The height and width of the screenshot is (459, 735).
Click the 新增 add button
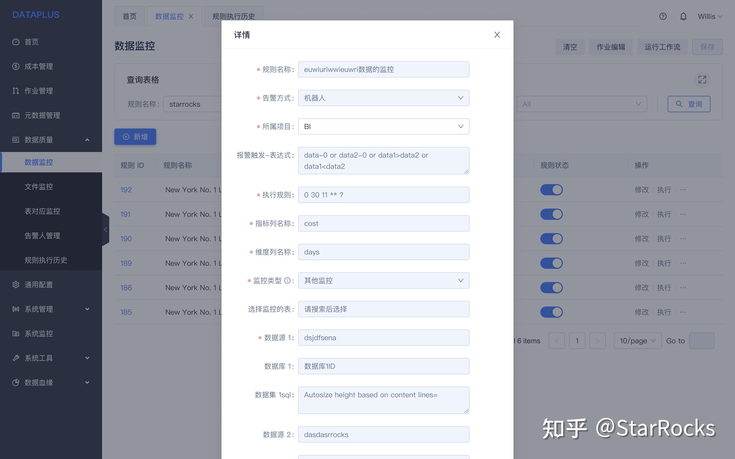click(x=135, y=137)
